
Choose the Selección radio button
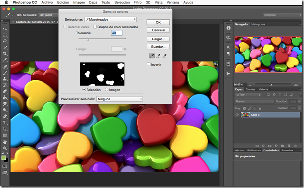pos(84,90)
